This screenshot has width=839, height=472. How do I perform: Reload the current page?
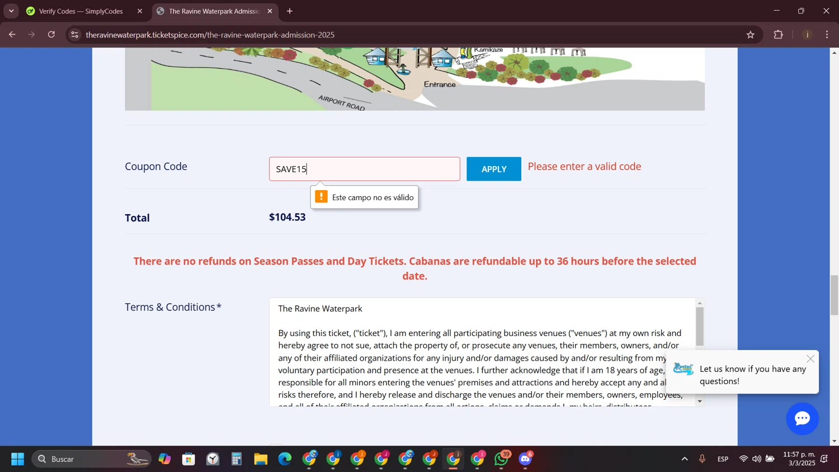(x=51, y=35)
